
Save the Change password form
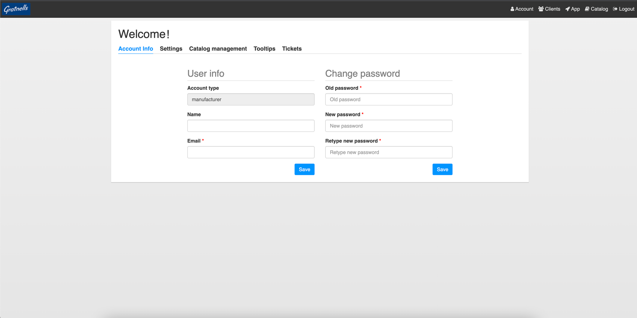point(442,170)
